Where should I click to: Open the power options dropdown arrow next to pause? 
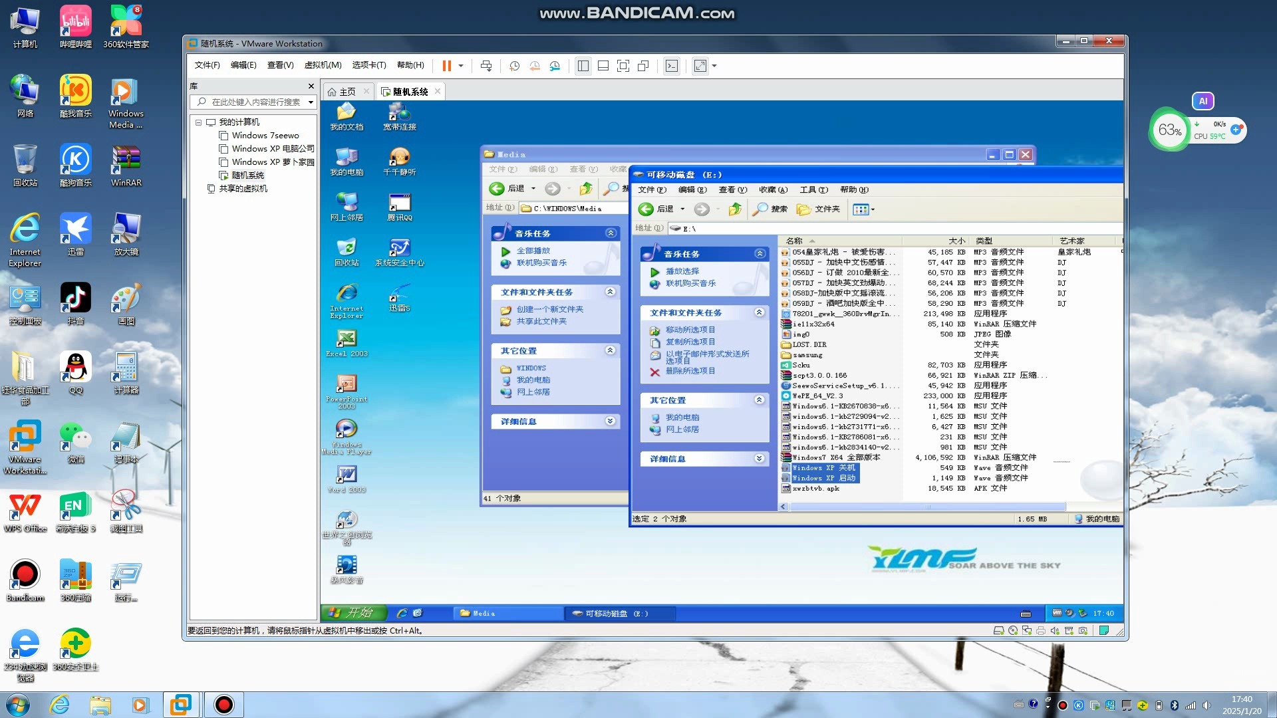pos(461,66)
